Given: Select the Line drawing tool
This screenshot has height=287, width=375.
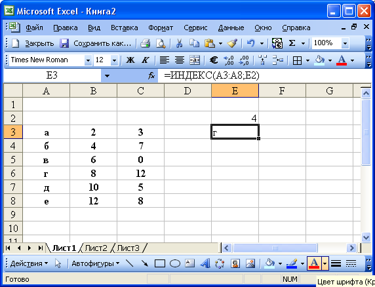Looking at the screenshot, I should click(130, 263).
